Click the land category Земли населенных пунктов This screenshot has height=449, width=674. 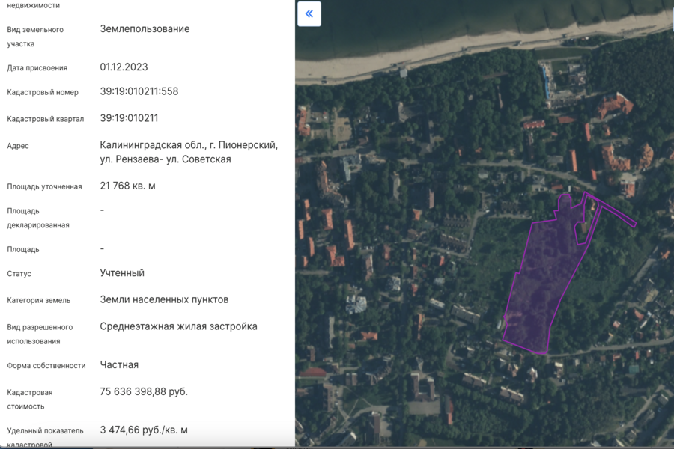click(x=164, y=299)
